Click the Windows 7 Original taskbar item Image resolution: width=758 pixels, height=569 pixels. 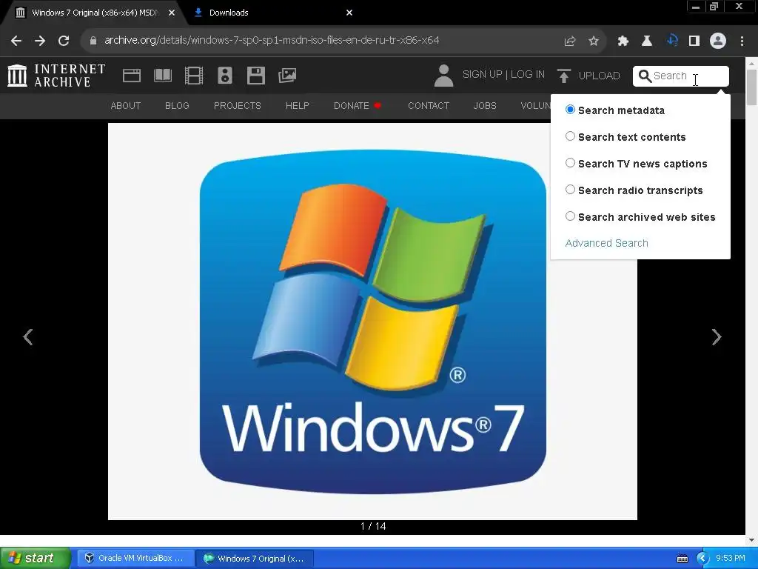pos(255,558)
